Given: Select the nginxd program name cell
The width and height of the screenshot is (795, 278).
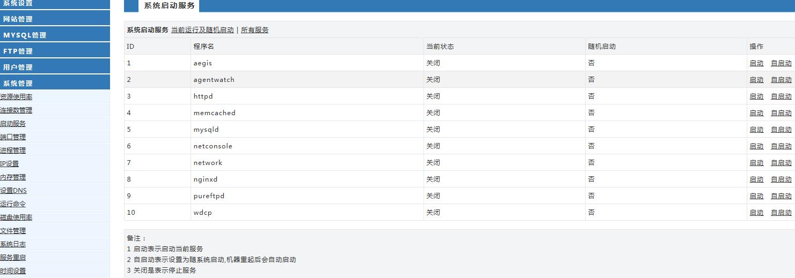Looking at the screenshot, I should 307,179.
